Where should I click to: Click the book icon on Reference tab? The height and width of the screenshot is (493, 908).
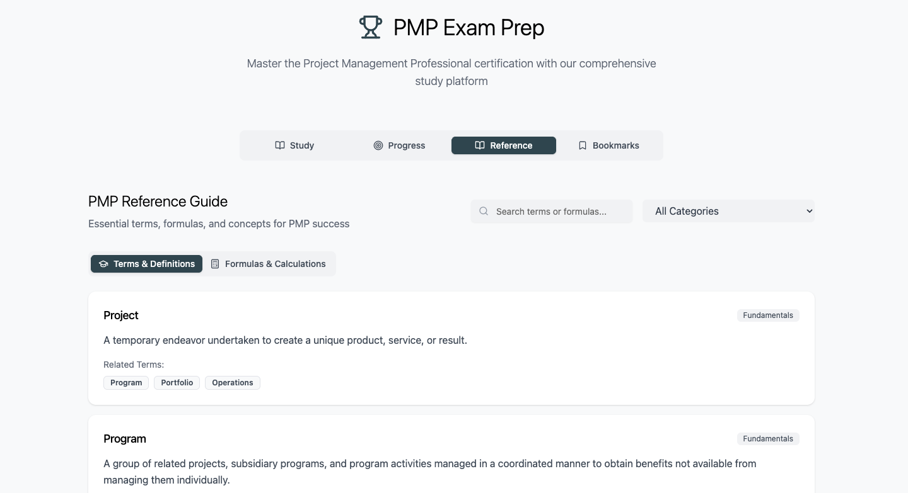[x=480, y=145]
